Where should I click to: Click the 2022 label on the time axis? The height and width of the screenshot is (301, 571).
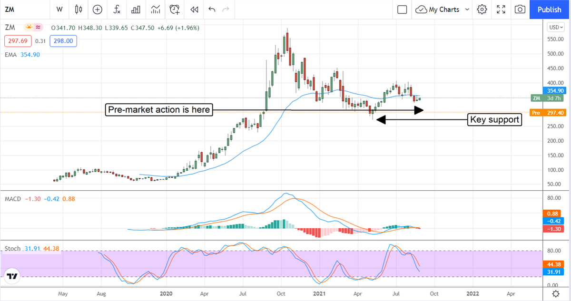click(473, 293)
